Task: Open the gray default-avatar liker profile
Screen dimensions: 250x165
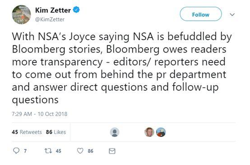Action: click(x=115, y=132)
